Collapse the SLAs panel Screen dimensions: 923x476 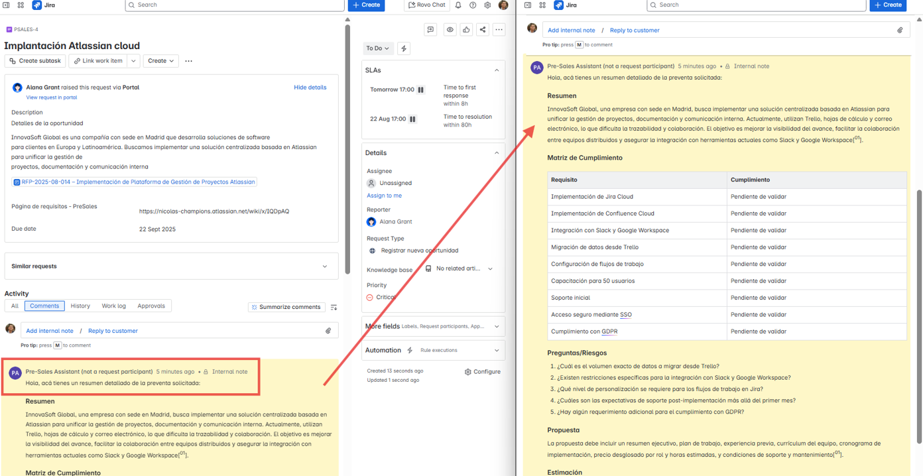click(497, 70)
